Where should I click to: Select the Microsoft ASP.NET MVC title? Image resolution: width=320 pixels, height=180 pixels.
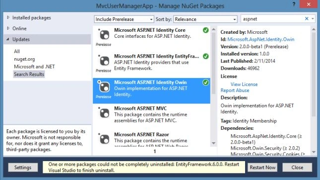coord(140,108)
